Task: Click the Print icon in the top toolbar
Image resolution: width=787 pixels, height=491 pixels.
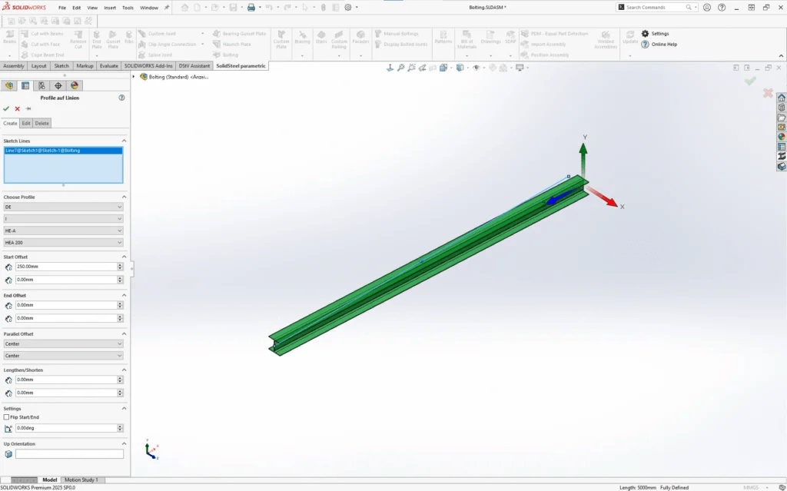Action: (251, 8)
